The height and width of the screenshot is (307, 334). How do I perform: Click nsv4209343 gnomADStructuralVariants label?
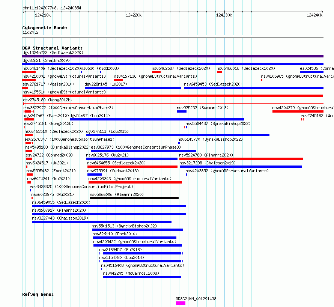130,179
